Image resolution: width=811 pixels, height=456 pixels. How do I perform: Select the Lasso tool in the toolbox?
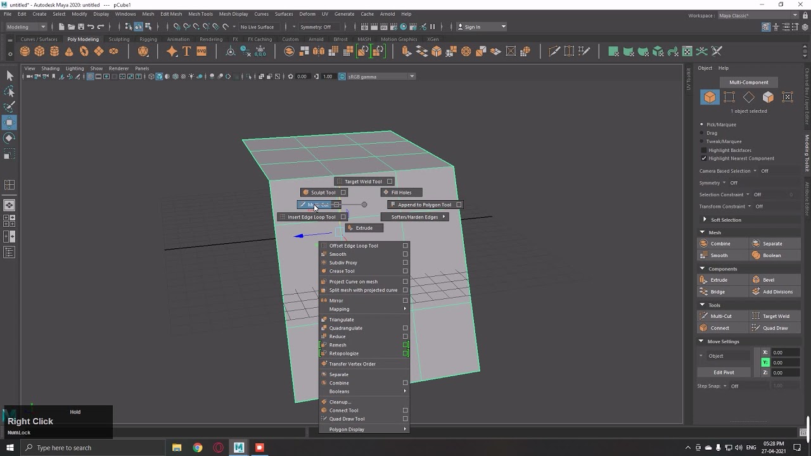pyautogui.click(x=10, y=92)
